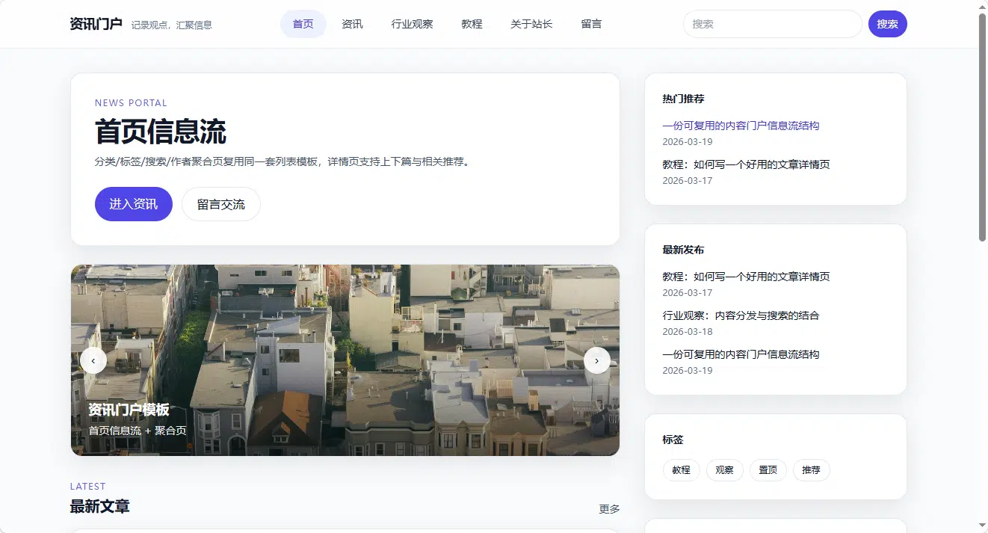Click the 留言交流 button
Viewport: 988px width, 533px height.
point(220,204)
